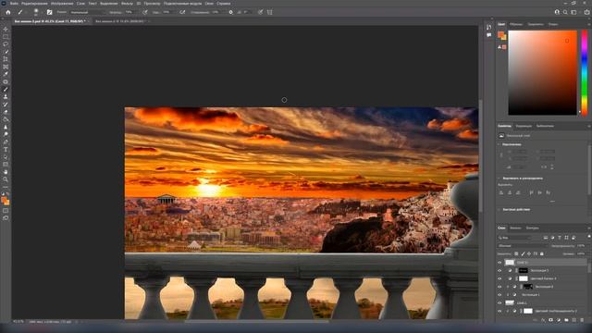
Task: Create new adjustment layer icon
Action: coord(559,320)
